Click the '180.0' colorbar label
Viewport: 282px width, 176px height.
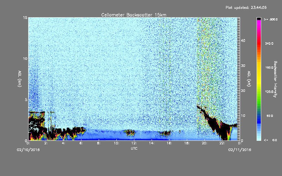coord(269,68)
